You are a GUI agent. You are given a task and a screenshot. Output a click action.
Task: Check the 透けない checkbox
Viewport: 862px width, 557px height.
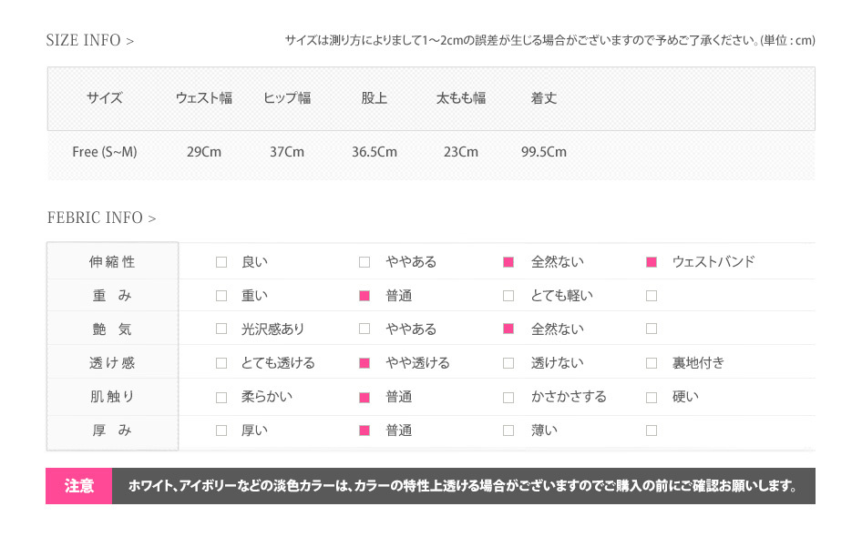[508, 363]
